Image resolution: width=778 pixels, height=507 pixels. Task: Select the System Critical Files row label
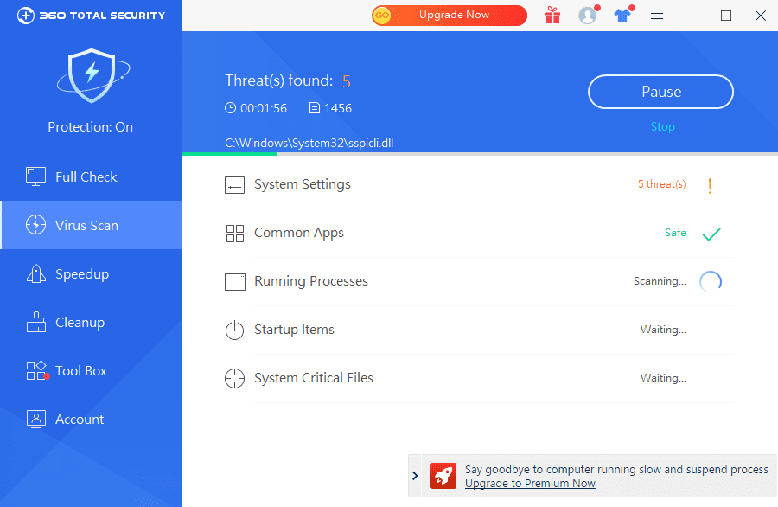(314, 378)
